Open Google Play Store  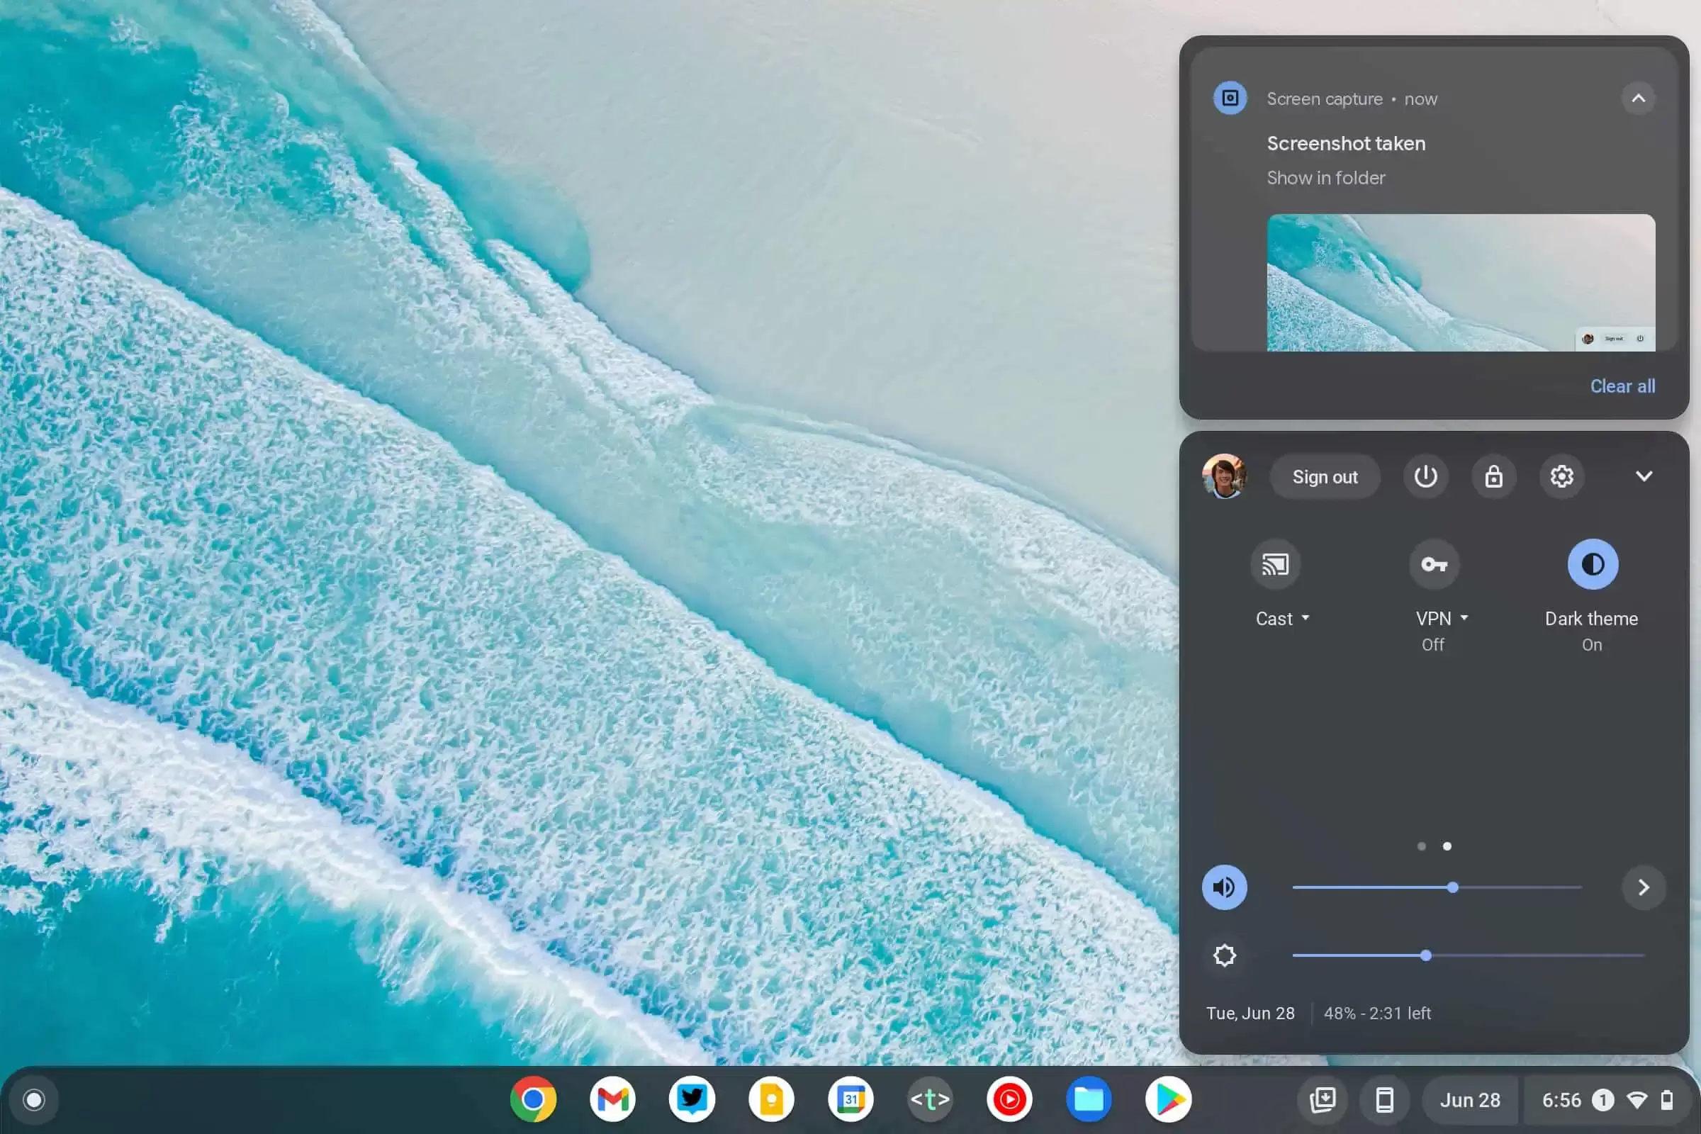[1168, 1100]
